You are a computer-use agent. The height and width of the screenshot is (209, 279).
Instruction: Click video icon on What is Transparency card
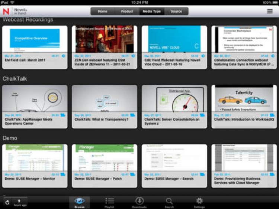[132, 115]
